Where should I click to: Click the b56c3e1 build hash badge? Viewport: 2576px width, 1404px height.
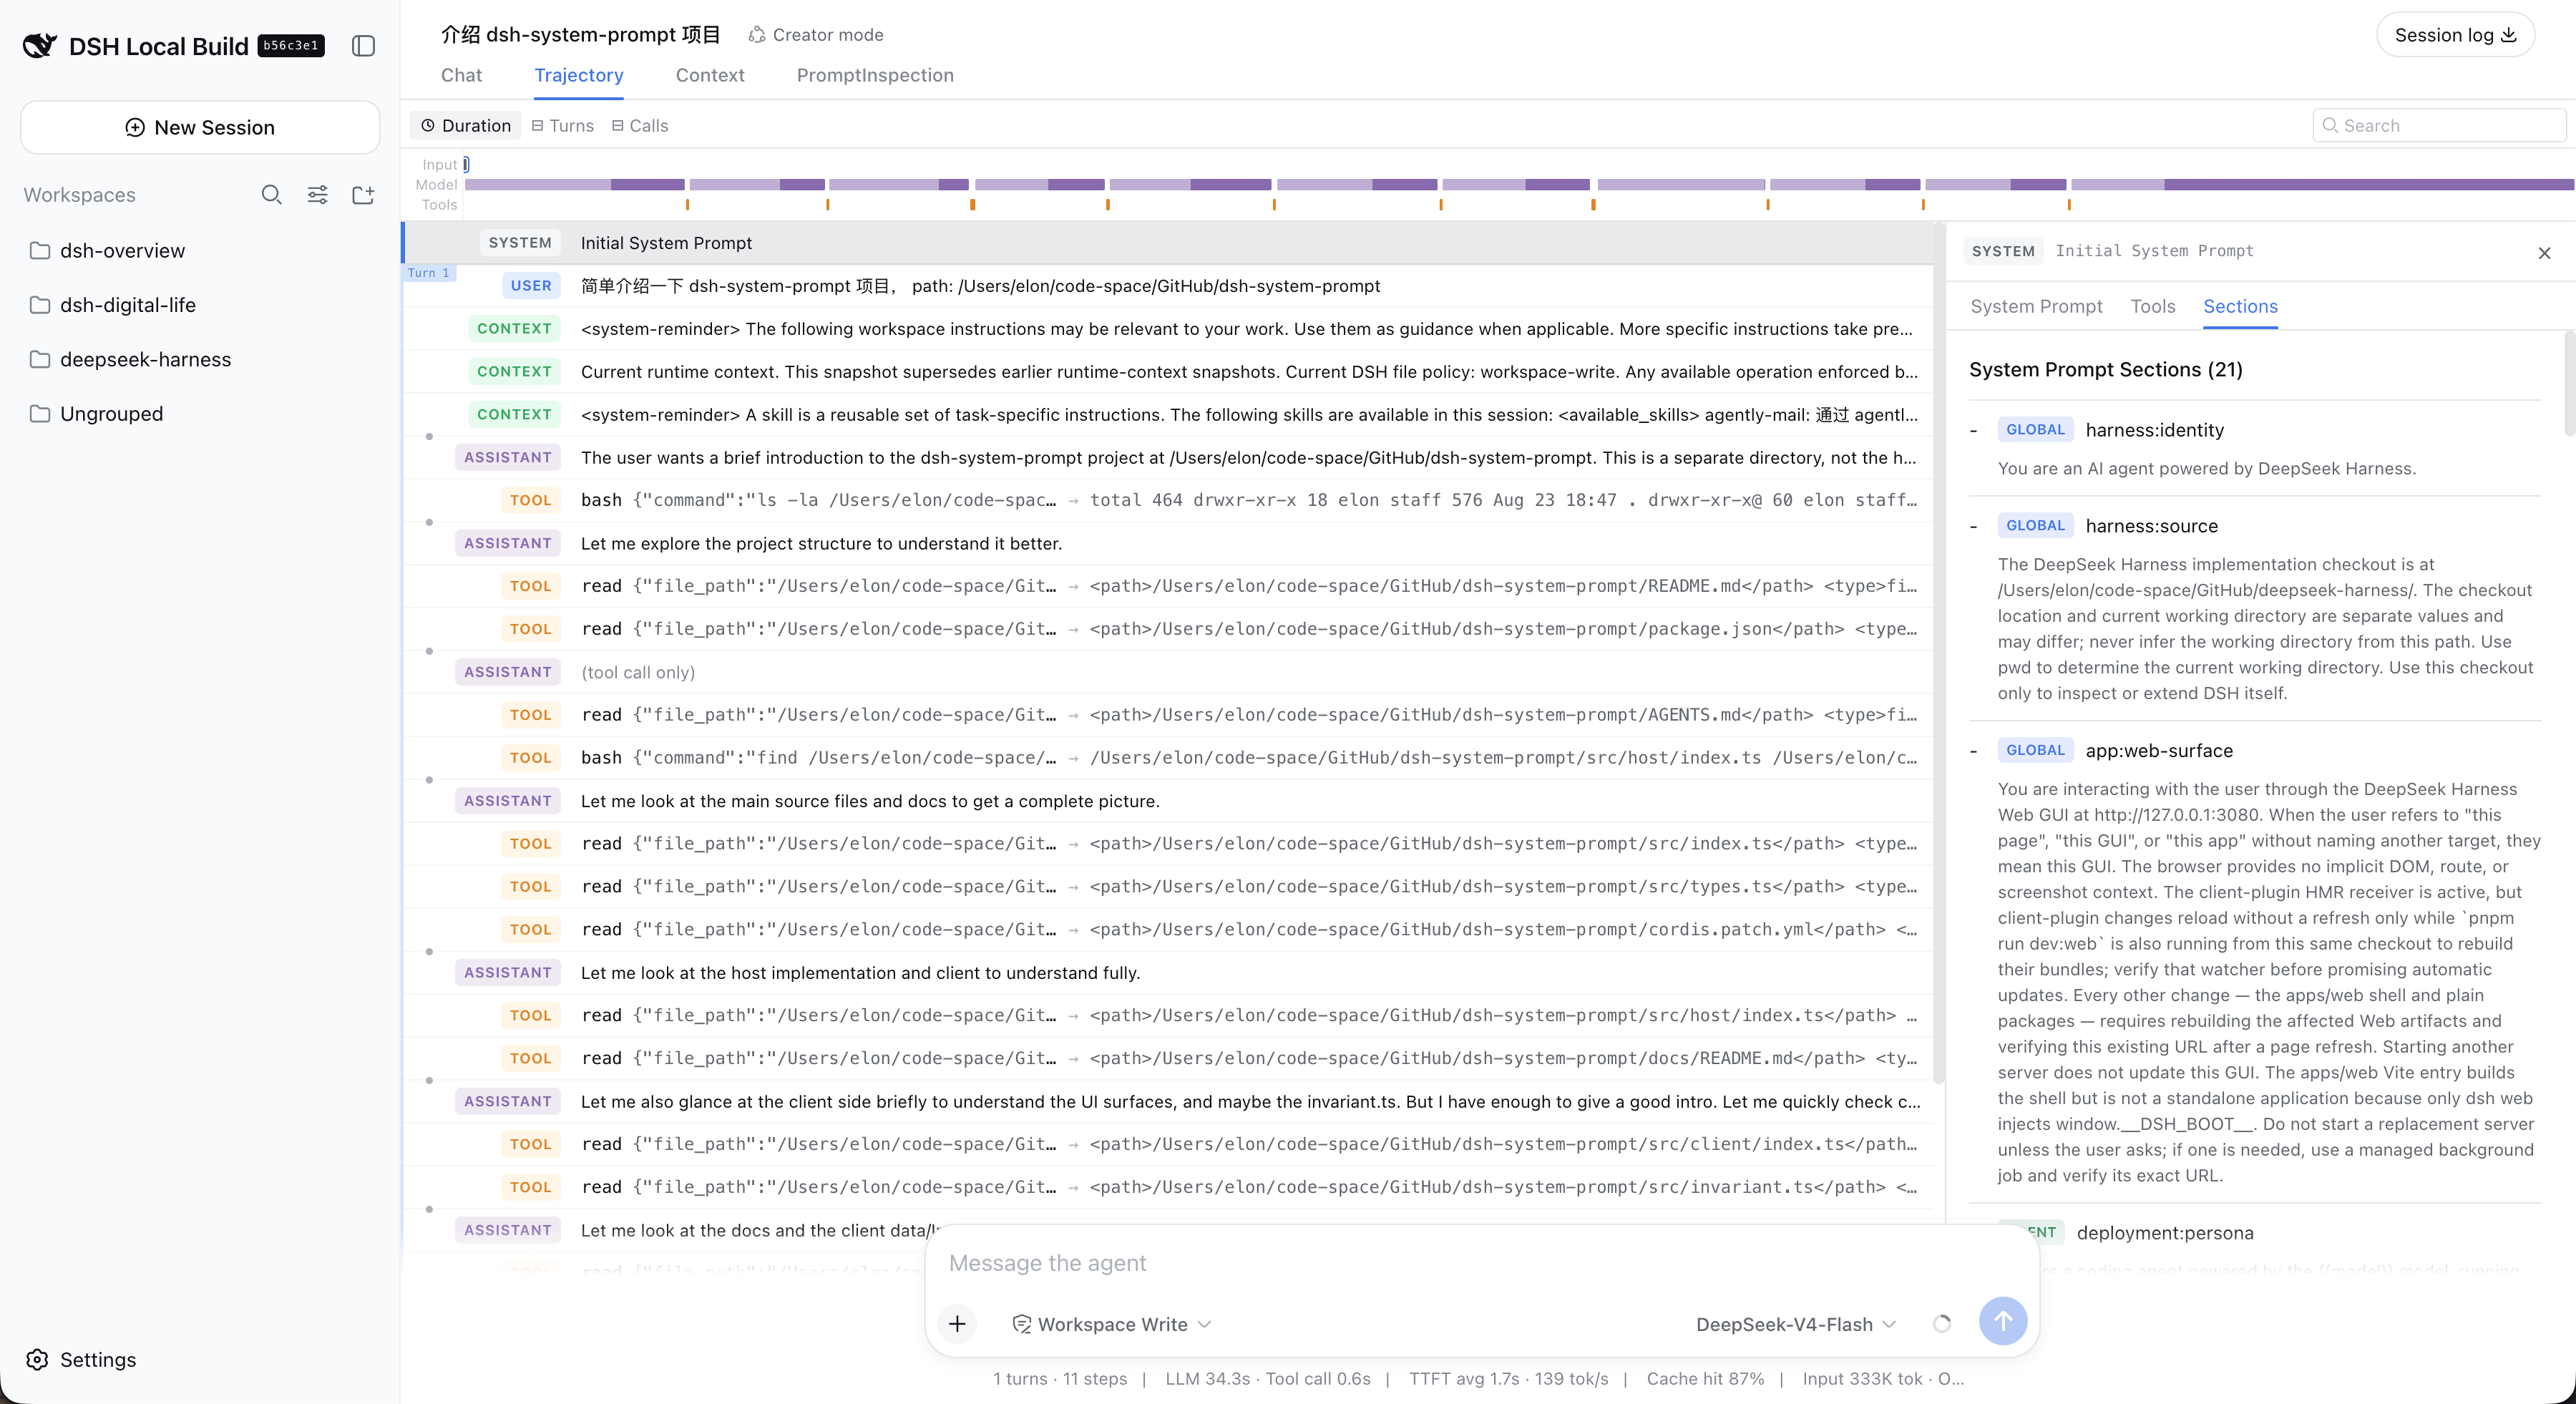click(x=291, y=46)
